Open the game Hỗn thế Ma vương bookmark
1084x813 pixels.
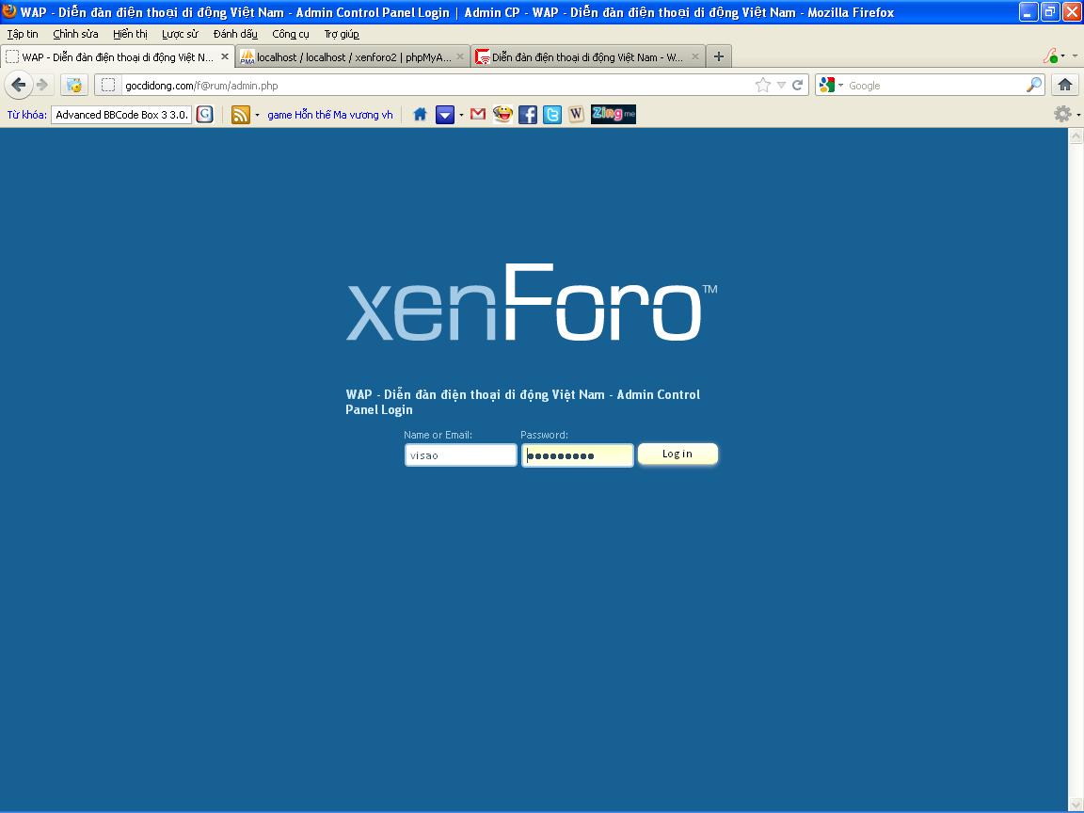click(x=329, y=115)
